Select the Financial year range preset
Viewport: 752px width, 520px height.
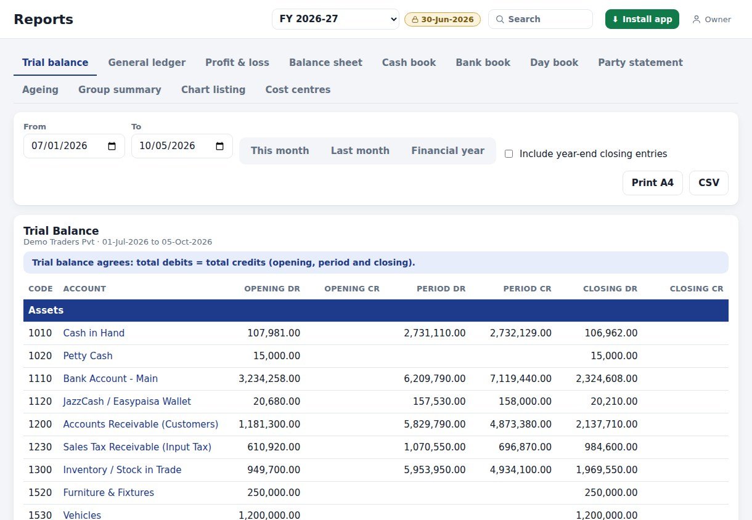(448, 151)
